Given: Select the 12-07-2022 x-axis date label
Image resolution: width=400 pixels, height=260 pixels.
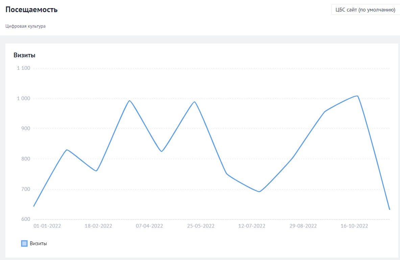Looking at the screenshot, I should point(252,226).
